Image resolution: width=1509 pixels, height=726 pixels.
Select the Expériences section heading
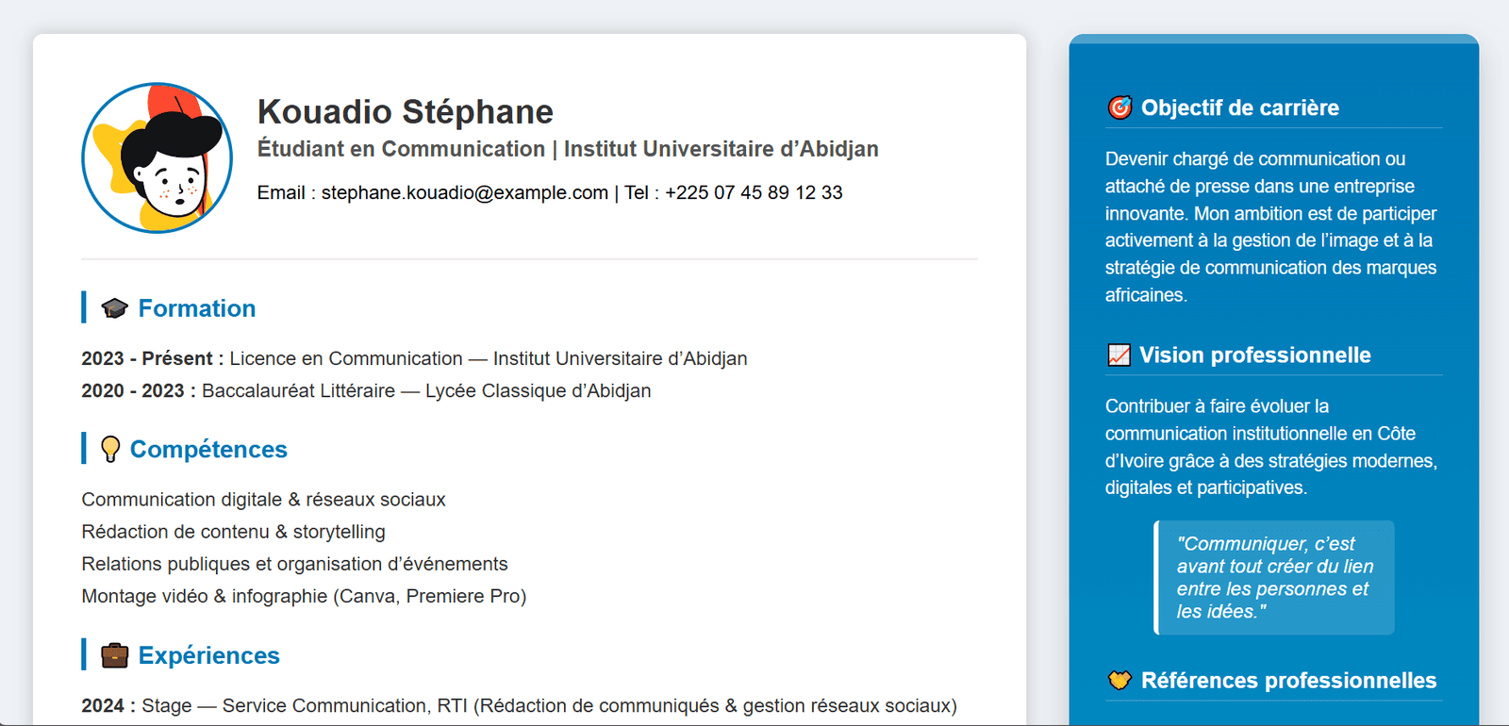coord(208,655)
